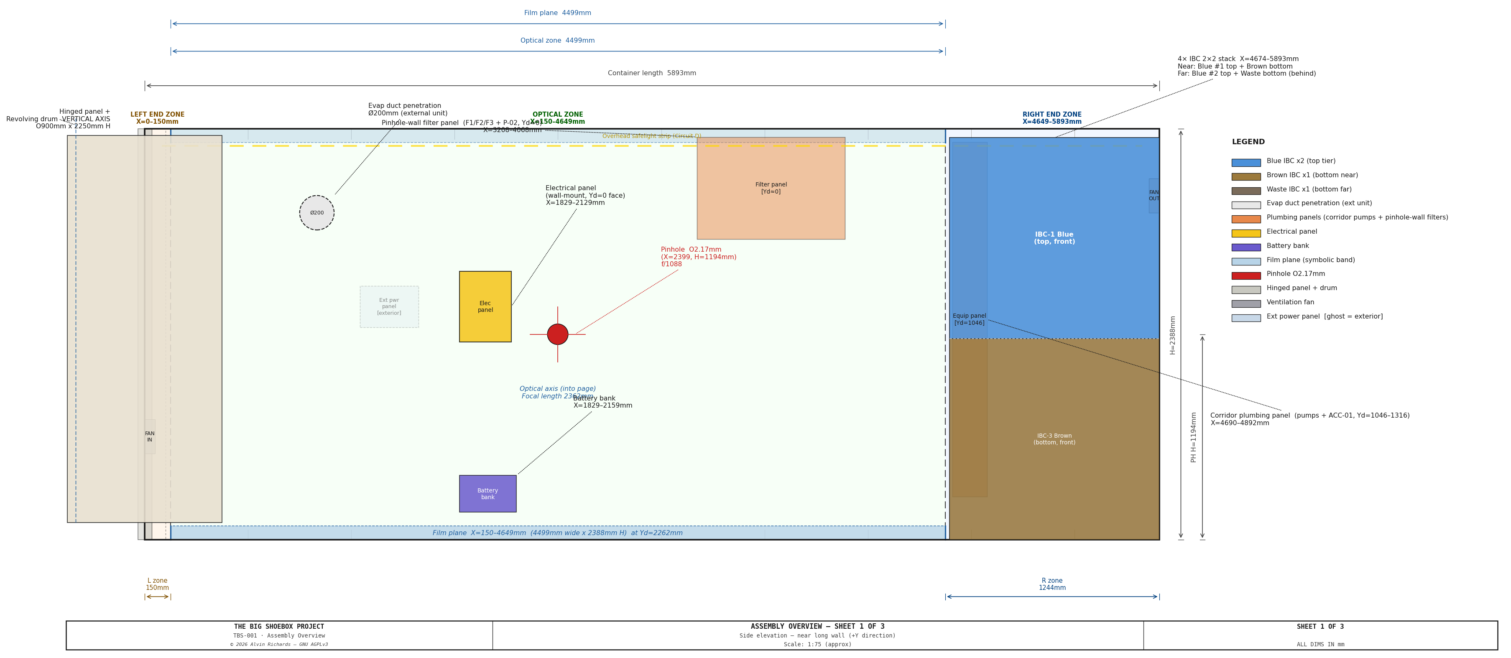Click the FAN OUT vent block

click(1153, 195)
